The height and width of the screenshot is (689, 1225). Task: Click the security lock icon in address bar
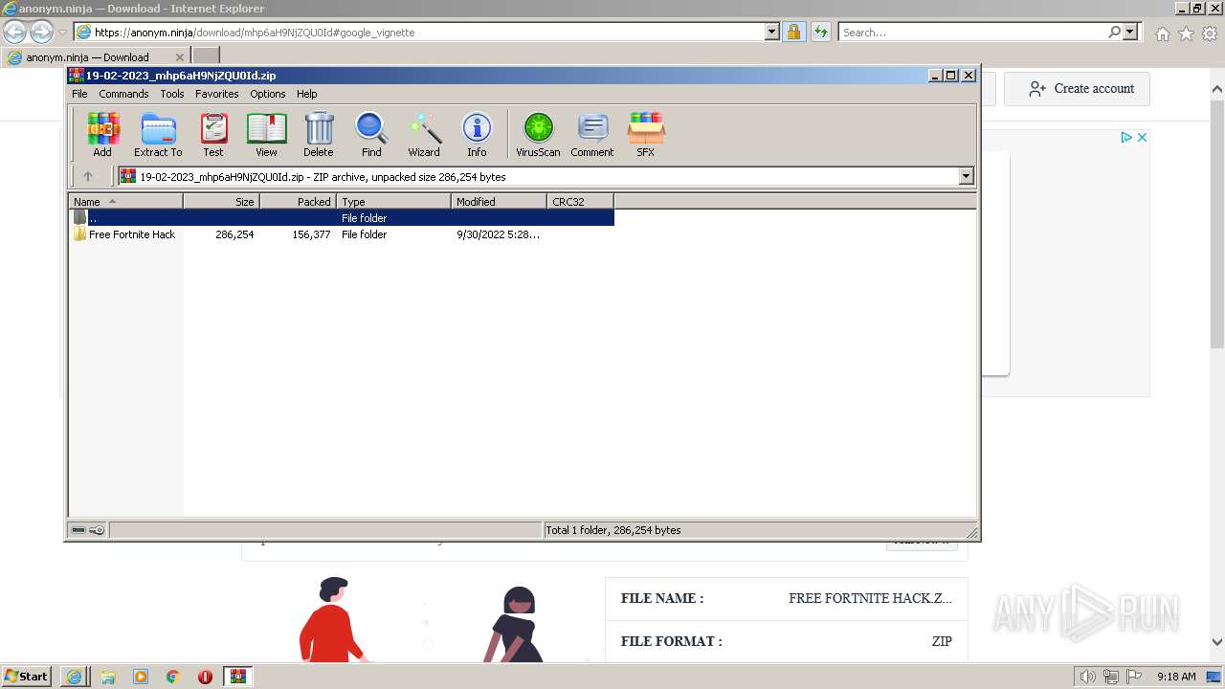[793, 32]
